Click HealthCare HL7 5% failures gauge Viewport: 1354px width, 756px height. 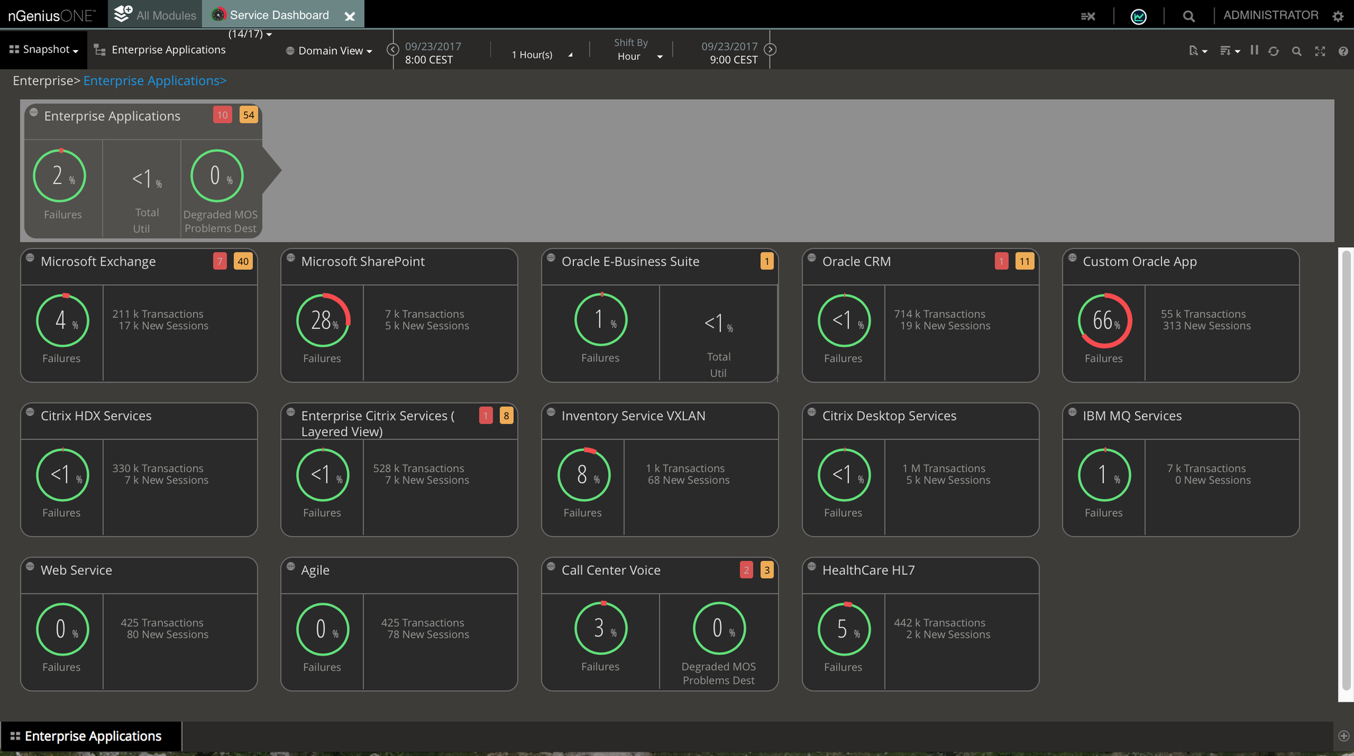tap(844, 629)
